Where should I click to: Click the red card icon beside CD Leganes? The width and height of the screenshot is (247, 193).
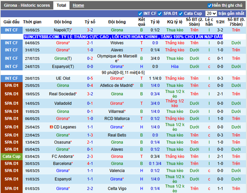point(51,127)
